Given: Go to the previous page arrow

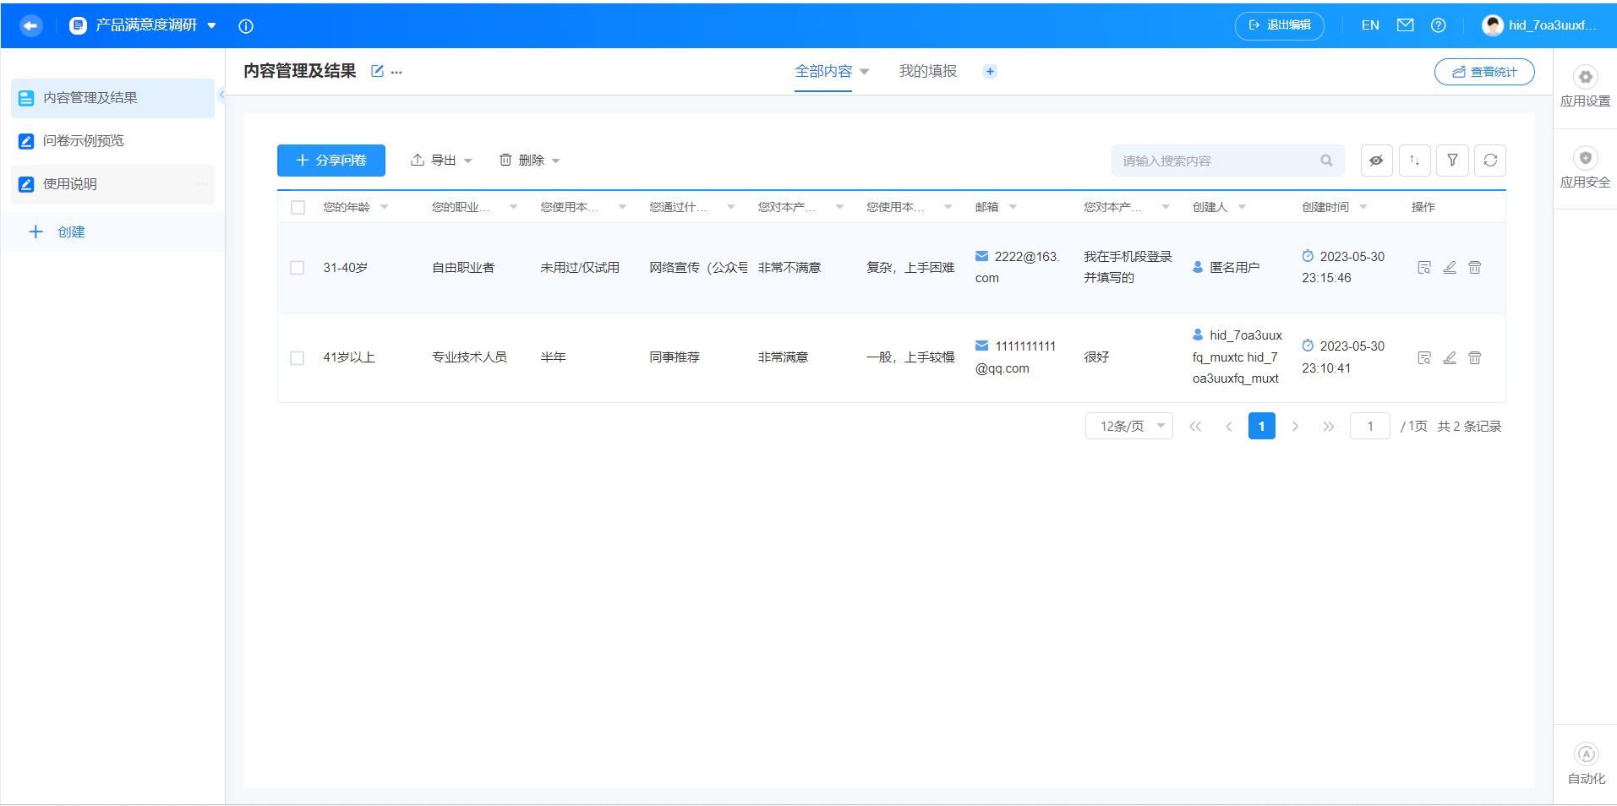Looking at the screenshot, I should click(1229, 427).
